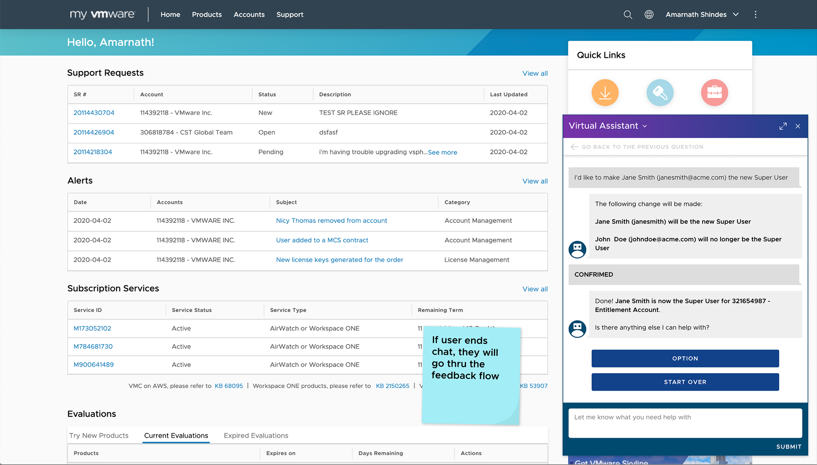The height and width of the screenshot is (465, 817).
Task: Click the orange download Quick Link icon
Action: (x=605, y=93)
